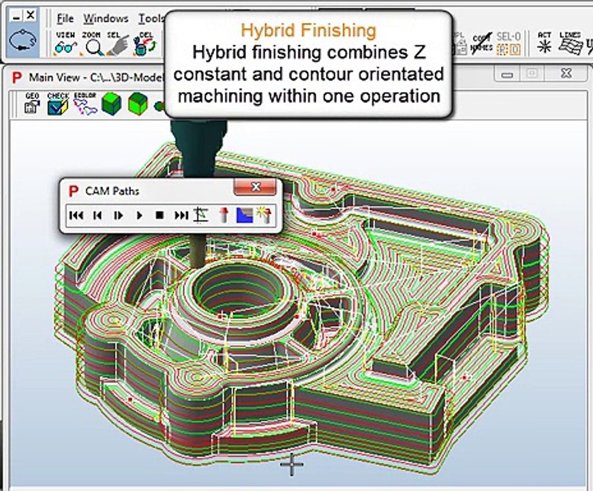Click the VIEW glasses tool
This screenshot has width=593, height=491.
pyautogui.click(x=66, y=44)
